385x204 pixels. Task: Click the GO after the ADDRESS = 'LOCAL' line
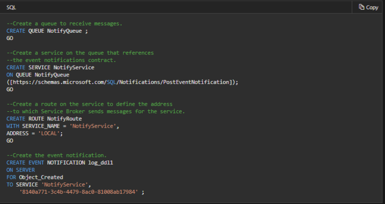[10, 140]
